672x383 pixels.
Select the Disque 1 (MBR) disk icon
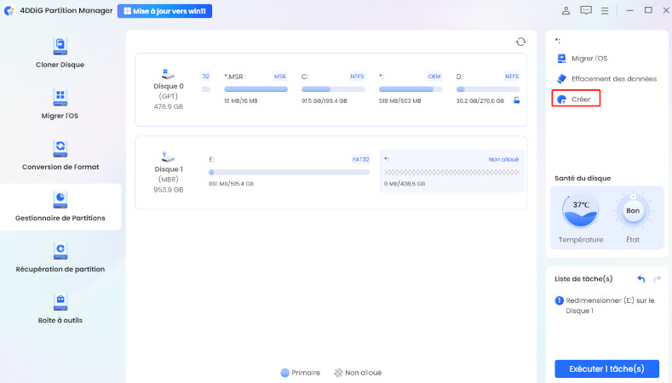(168, 157)
